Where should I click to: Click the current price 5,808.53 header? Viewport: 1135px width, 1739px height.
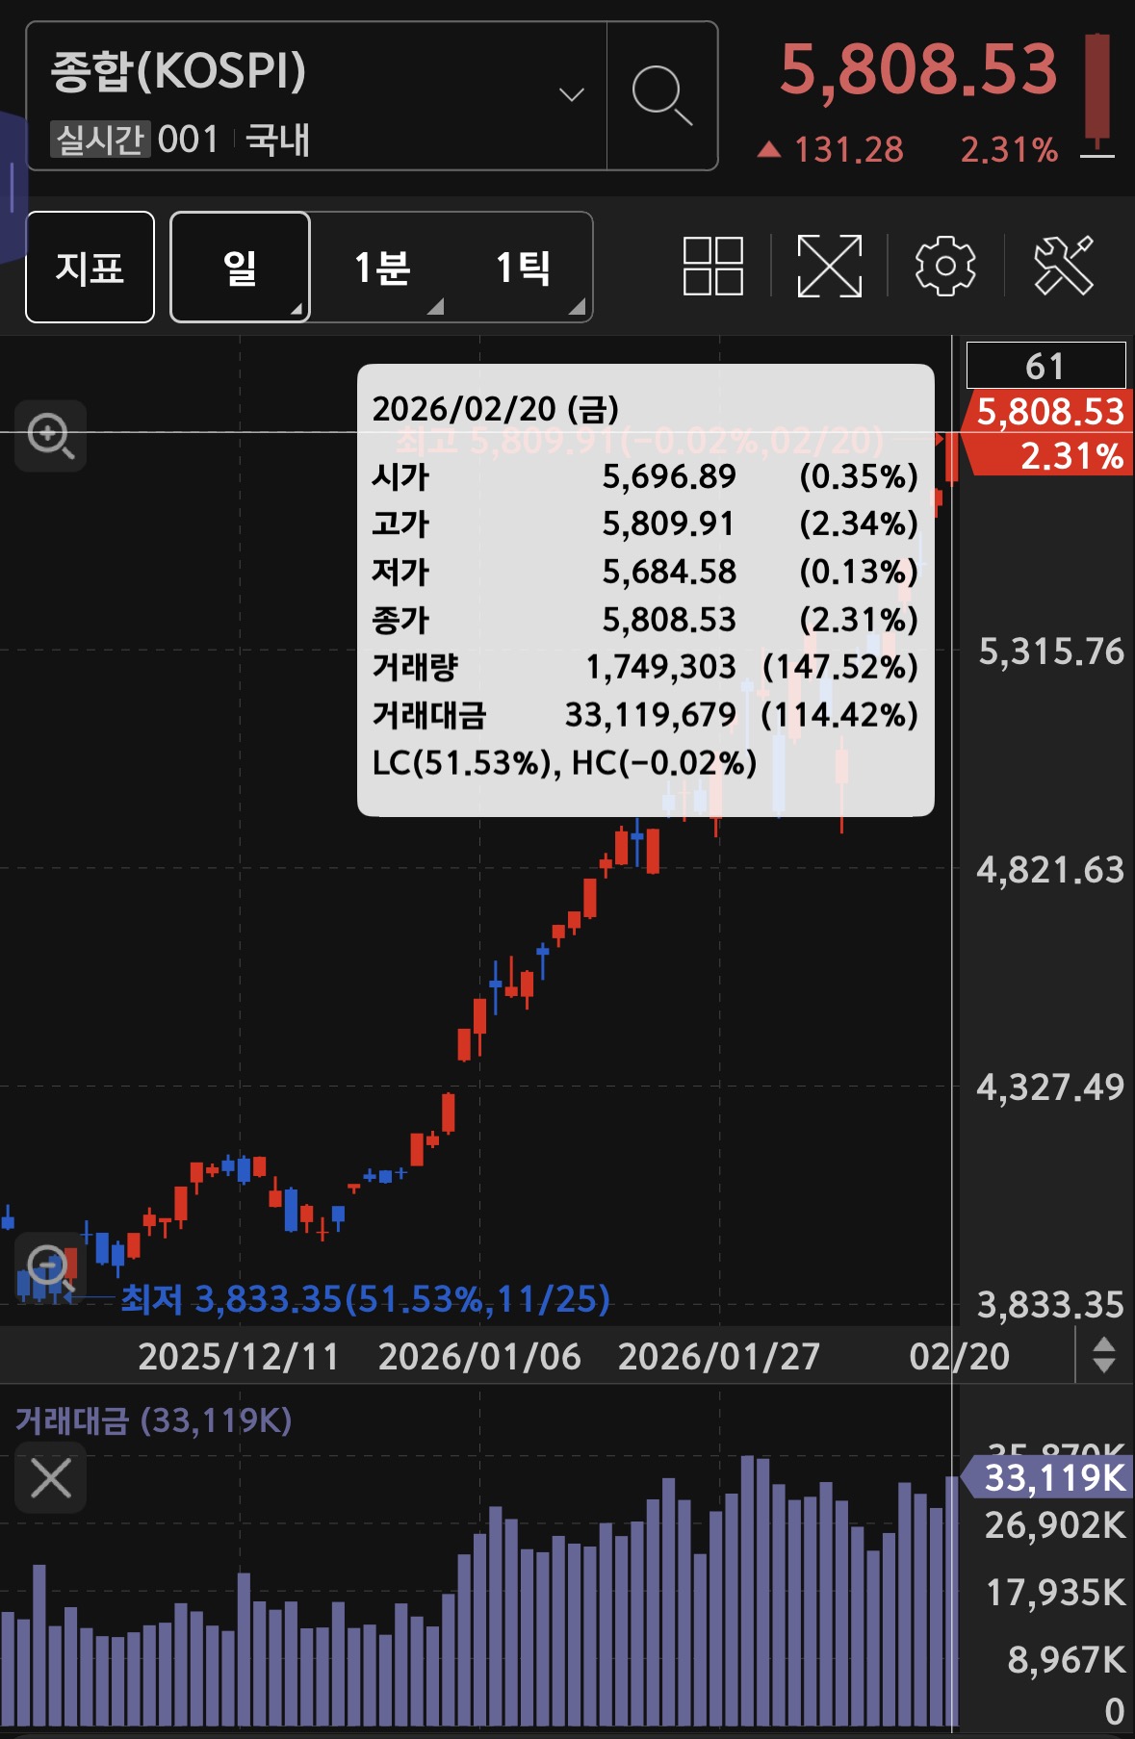pos(918,70)
